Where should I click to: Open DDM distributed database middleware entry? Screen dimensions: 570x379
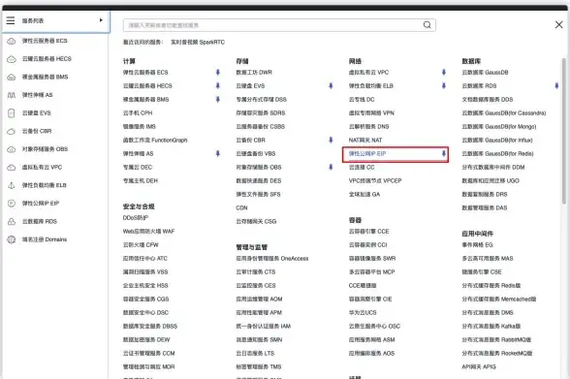pos(492,167)
